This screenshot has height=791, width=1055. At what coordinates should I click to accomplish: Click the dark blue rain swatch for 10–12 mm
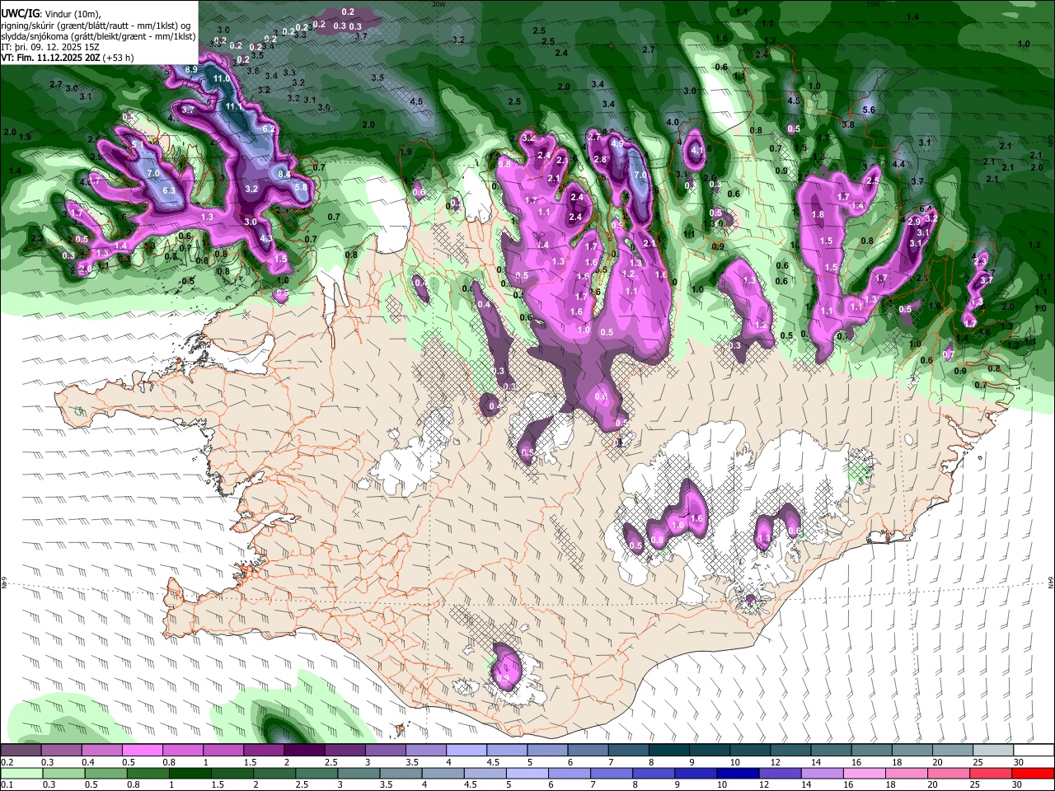tap(739, 773)
